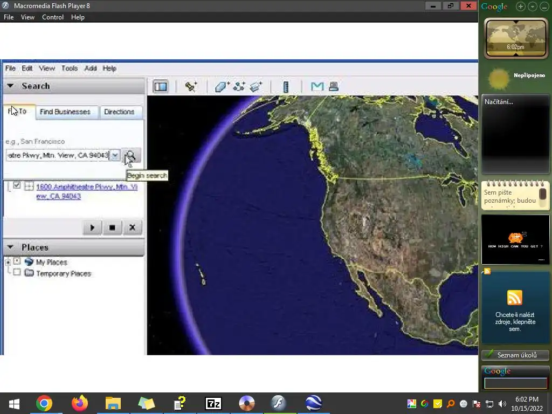Click the Google Earth taskbar icon
Viewport: 552px width, 414px height.
314,403
